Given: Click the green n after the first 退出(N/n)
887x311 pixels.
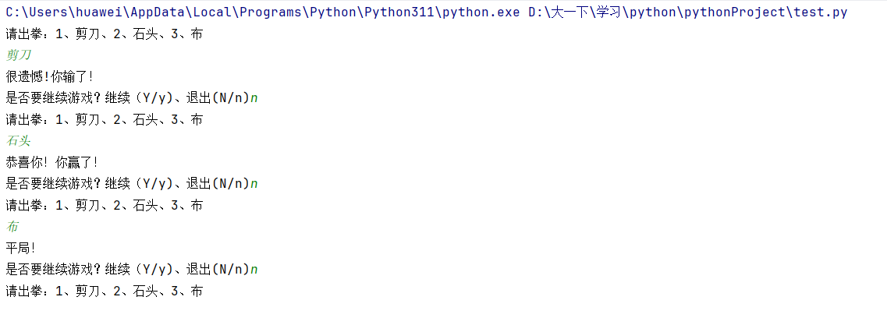Looking at the screenshot, I should point(254,98).
